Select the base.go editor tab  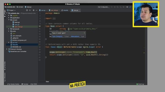75,10
